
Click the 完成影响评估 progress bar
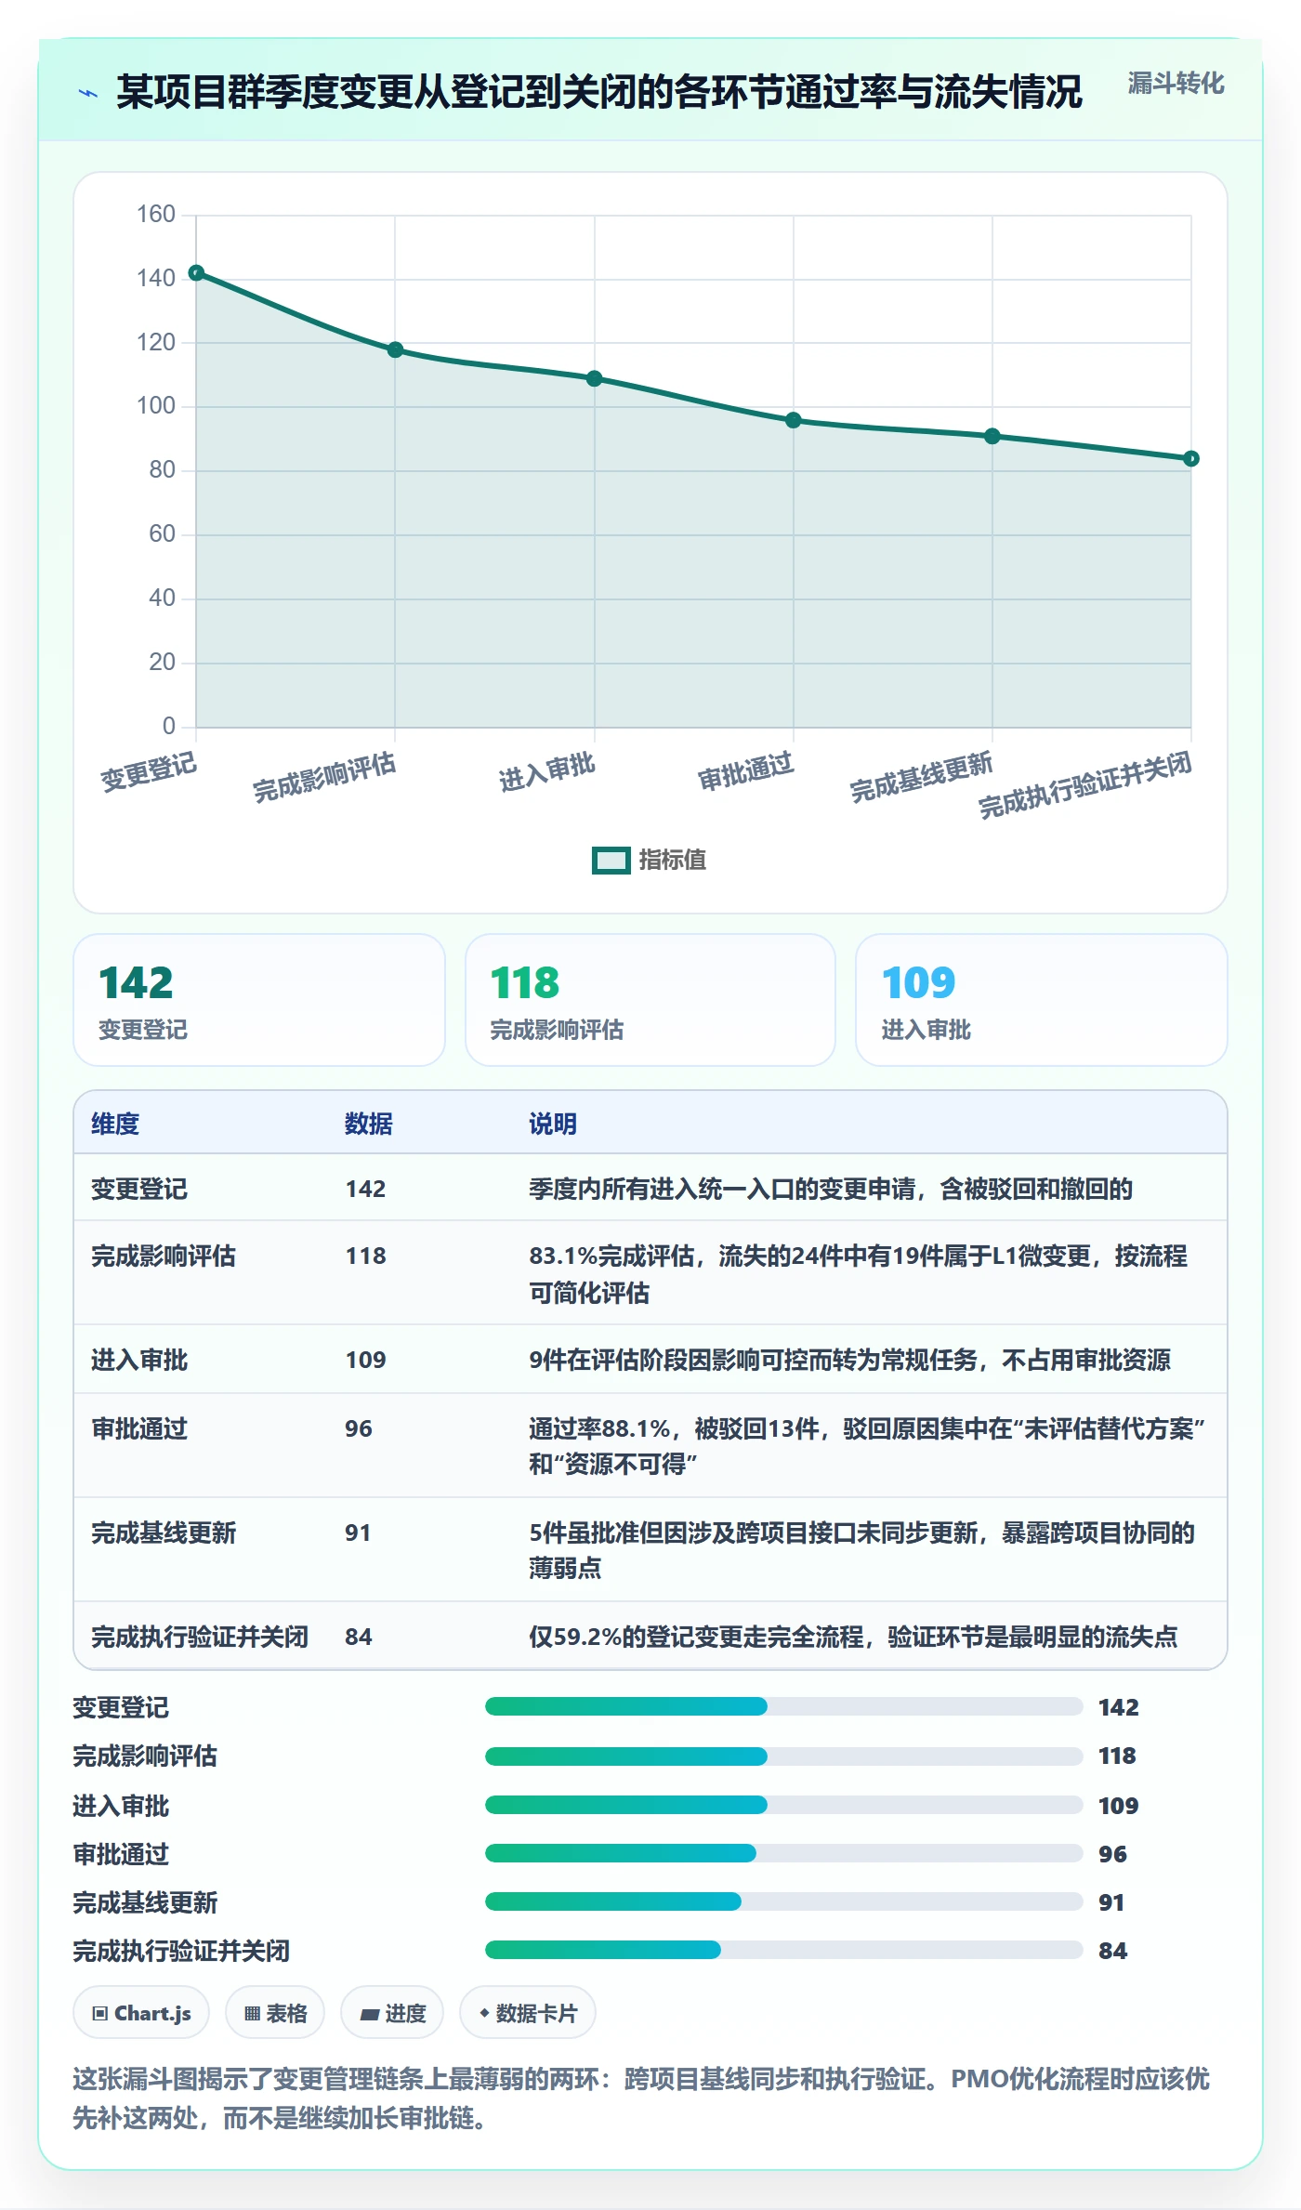(783, 1756)
